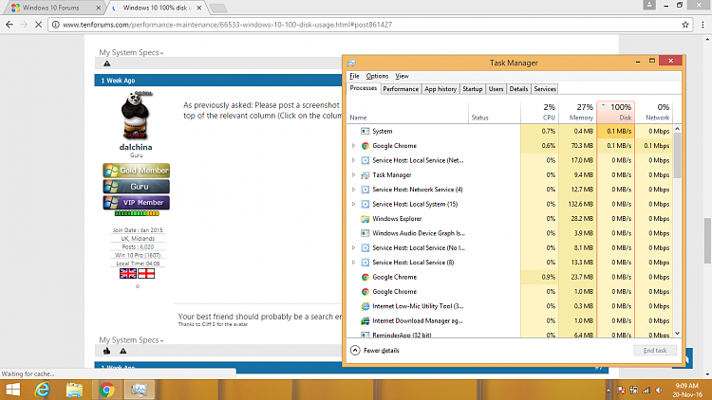
Task: Click the End task button
Action: [655, 350]
